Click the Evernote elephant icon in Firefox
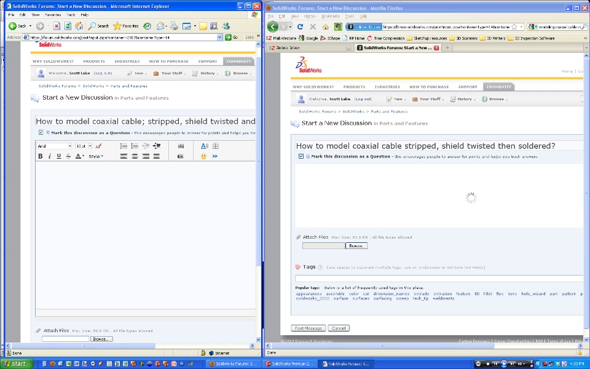 coord(338,26)
